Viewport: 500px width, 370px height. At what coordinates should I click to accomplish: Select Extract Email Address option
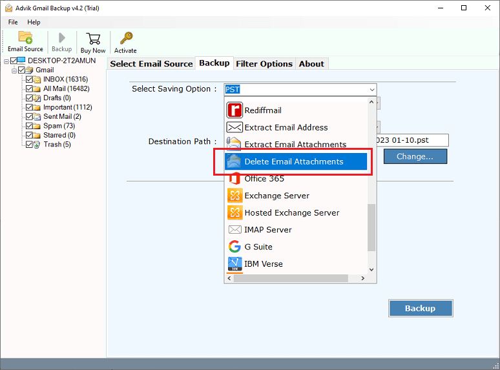[x=296, y=127]
